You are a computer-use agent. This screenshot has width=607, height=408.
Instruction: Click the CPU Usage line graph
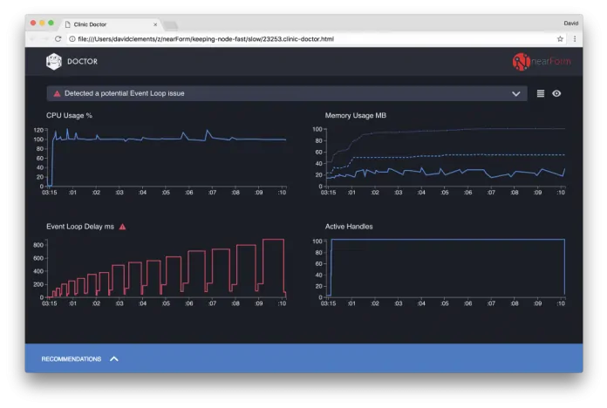click(x=167, y=158)
